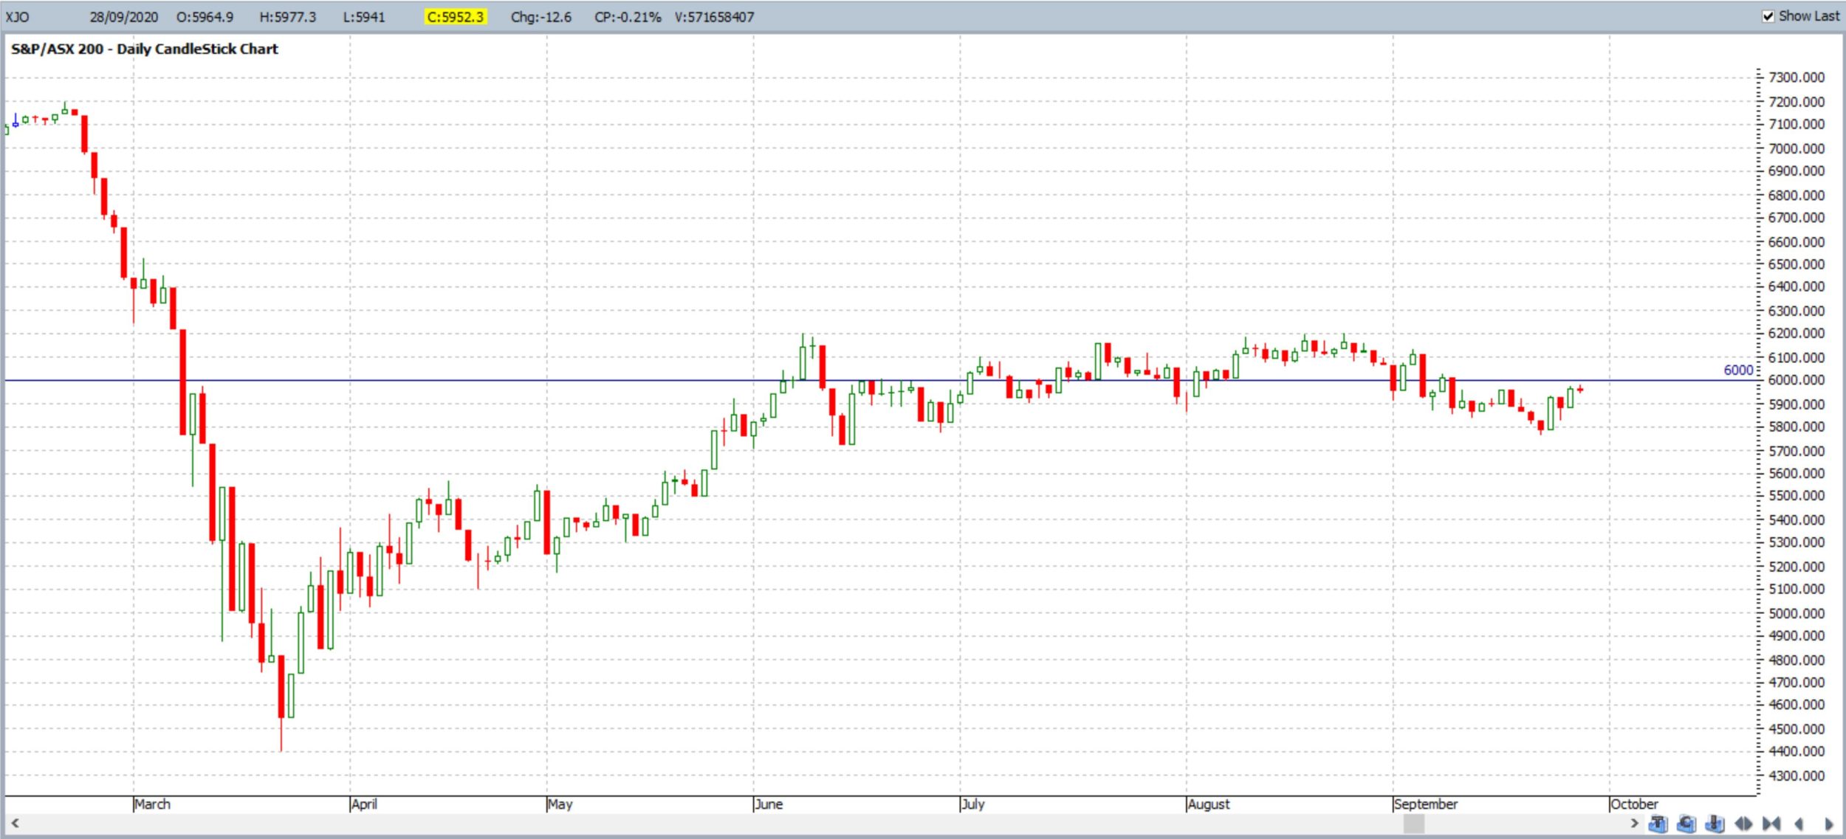Click the percent change CP:-0.21%
Screen dimensions: 1846x839
click(x=628, y=17)
